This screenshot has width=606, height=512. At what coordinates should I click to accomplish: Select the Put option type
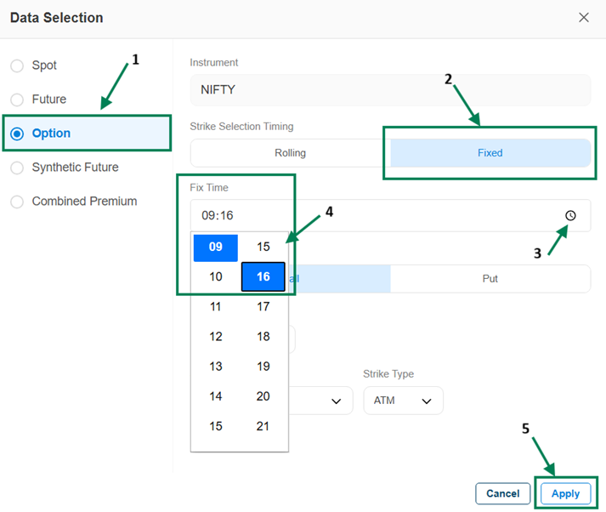tap(490, 278)
